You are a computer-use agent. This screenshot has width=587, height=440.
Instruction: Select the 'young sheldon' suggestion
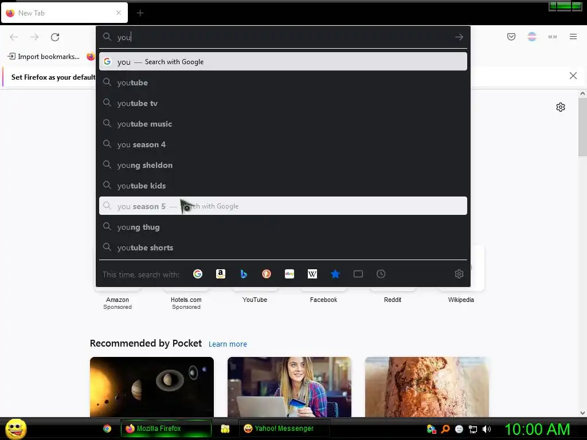coord(283,165)
